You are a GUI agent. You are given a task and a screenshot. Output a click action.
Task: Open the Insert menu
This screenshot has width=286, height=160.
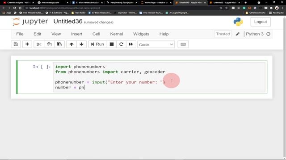click(x=76, y=34)
